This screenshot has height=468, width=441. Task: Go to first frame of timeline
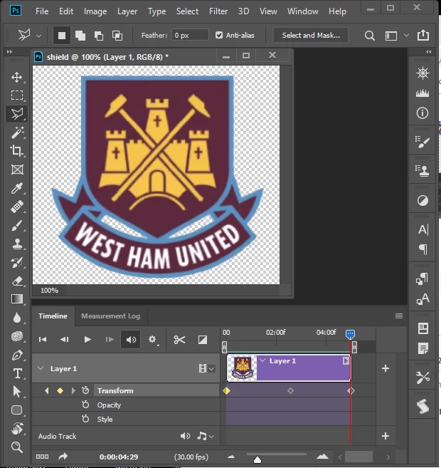[43, 340]
